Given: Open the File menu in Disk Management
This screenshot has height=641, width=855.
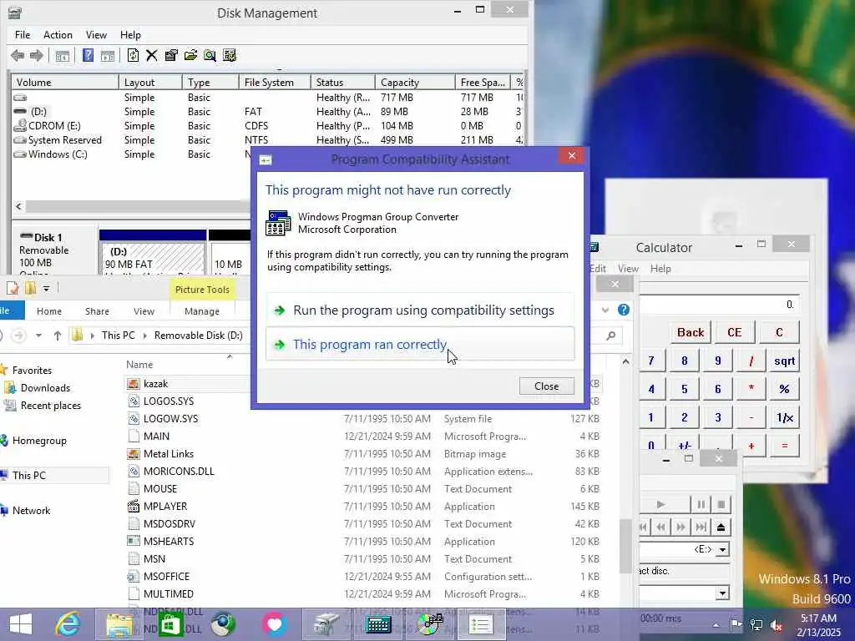Looking at the screenshot, I should 23,35.
